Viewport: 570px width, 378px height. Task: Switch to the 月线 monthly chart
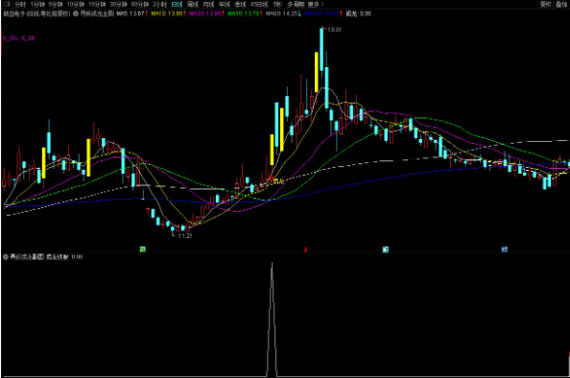point(208,5)
